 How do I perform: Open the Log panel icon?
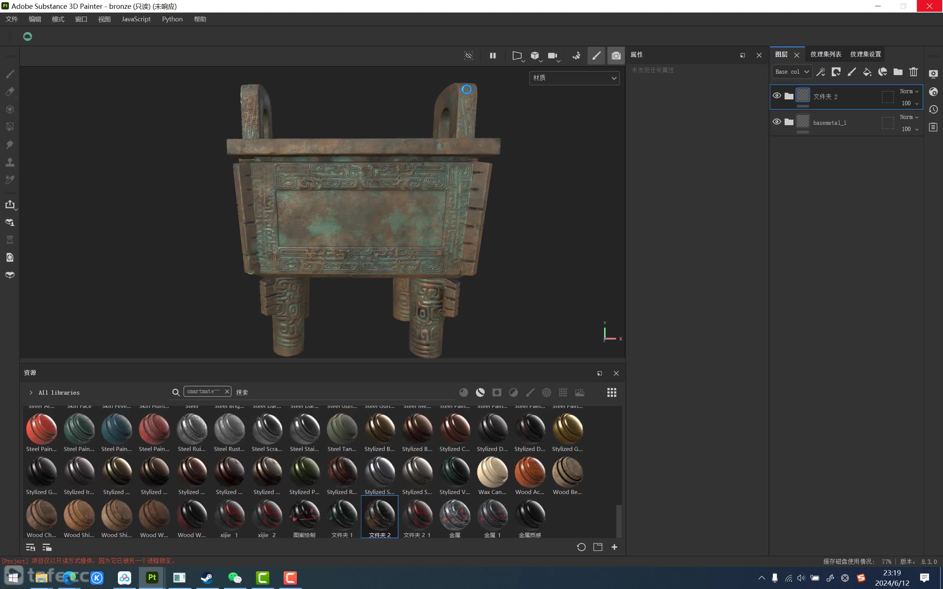point(933,127)
